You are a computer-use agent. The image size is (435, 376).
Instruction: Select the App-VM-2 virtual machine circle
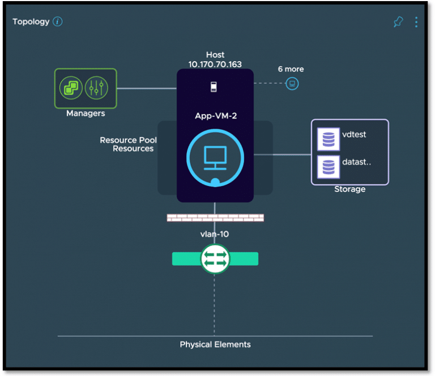(215, 158)
